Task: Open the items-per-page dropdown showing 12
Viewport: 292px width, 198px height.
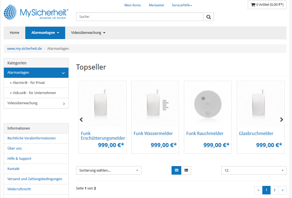Action: click(x=254, y=170)
